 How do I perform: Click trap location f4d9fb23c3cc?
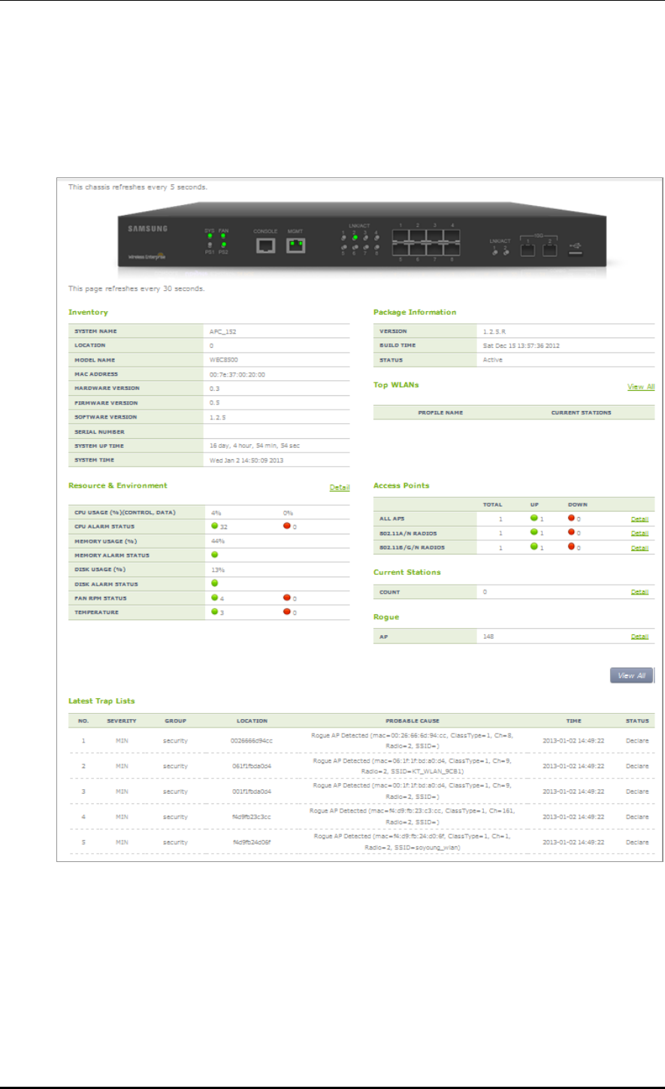point(252,817)
